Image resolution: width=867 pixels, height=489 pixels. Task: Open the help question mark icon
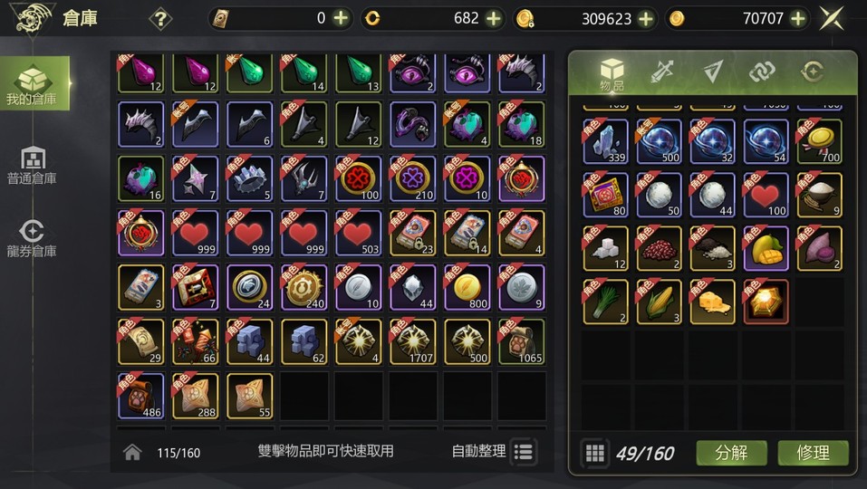[160, 19]
